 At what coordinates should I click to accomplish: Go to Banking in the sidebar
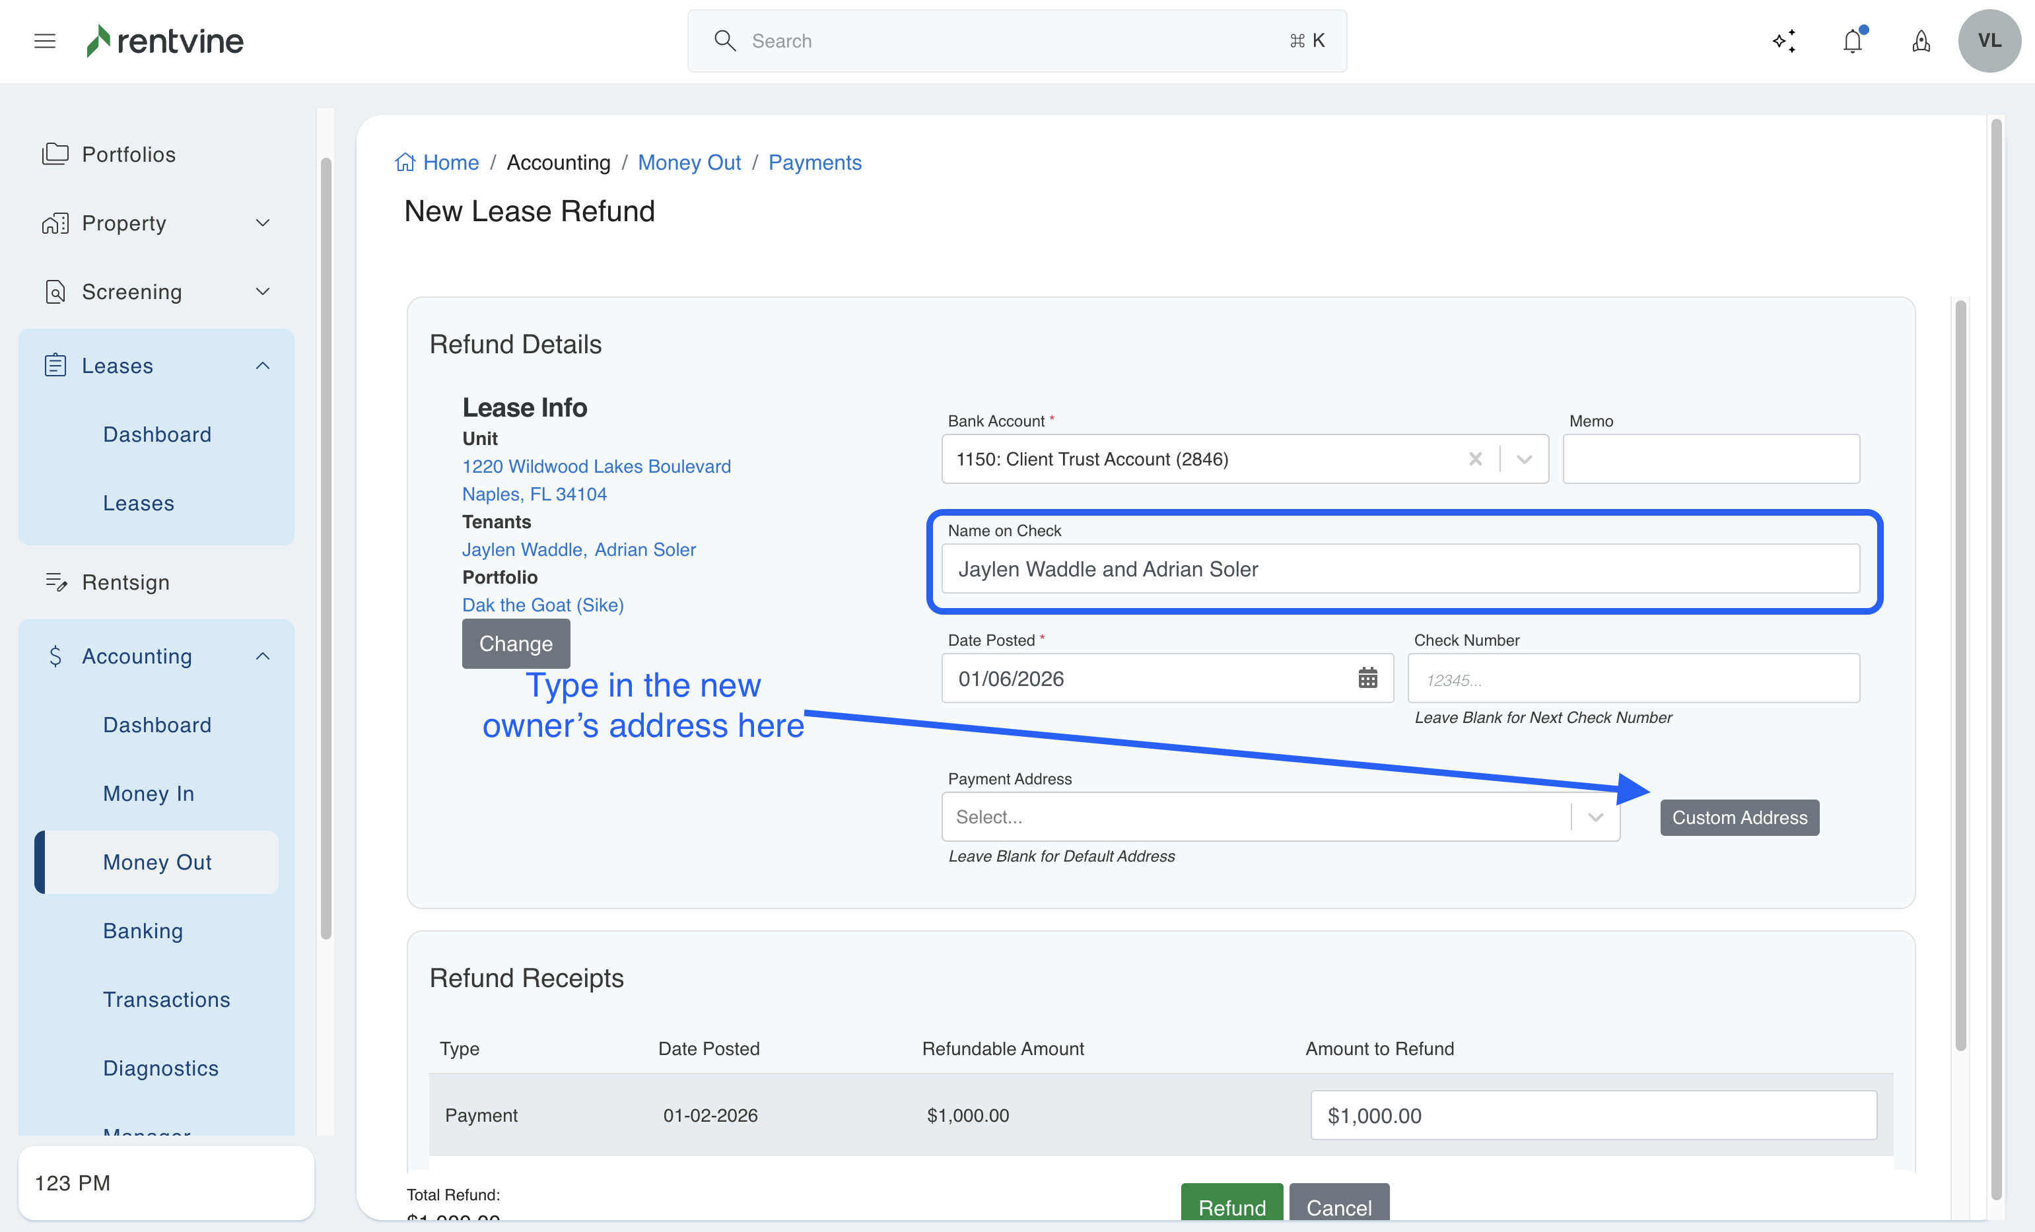coord(143,931)
